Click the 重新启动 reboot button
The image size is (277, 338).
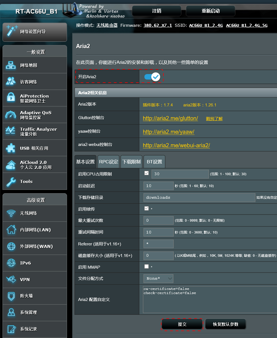[x=211, y=11]
